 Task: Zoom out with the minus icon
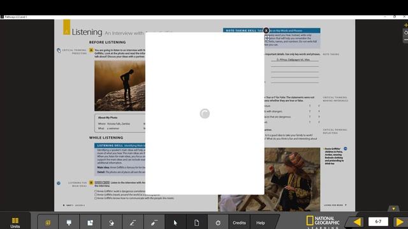[x=405, y=39]
